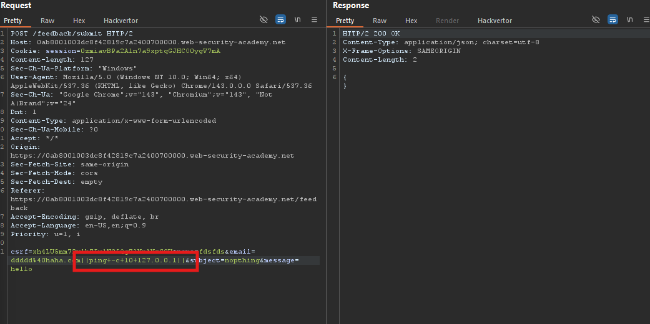
Task: Toggle word wrap icon in Request panel
Action: click(x=280, y=19)
